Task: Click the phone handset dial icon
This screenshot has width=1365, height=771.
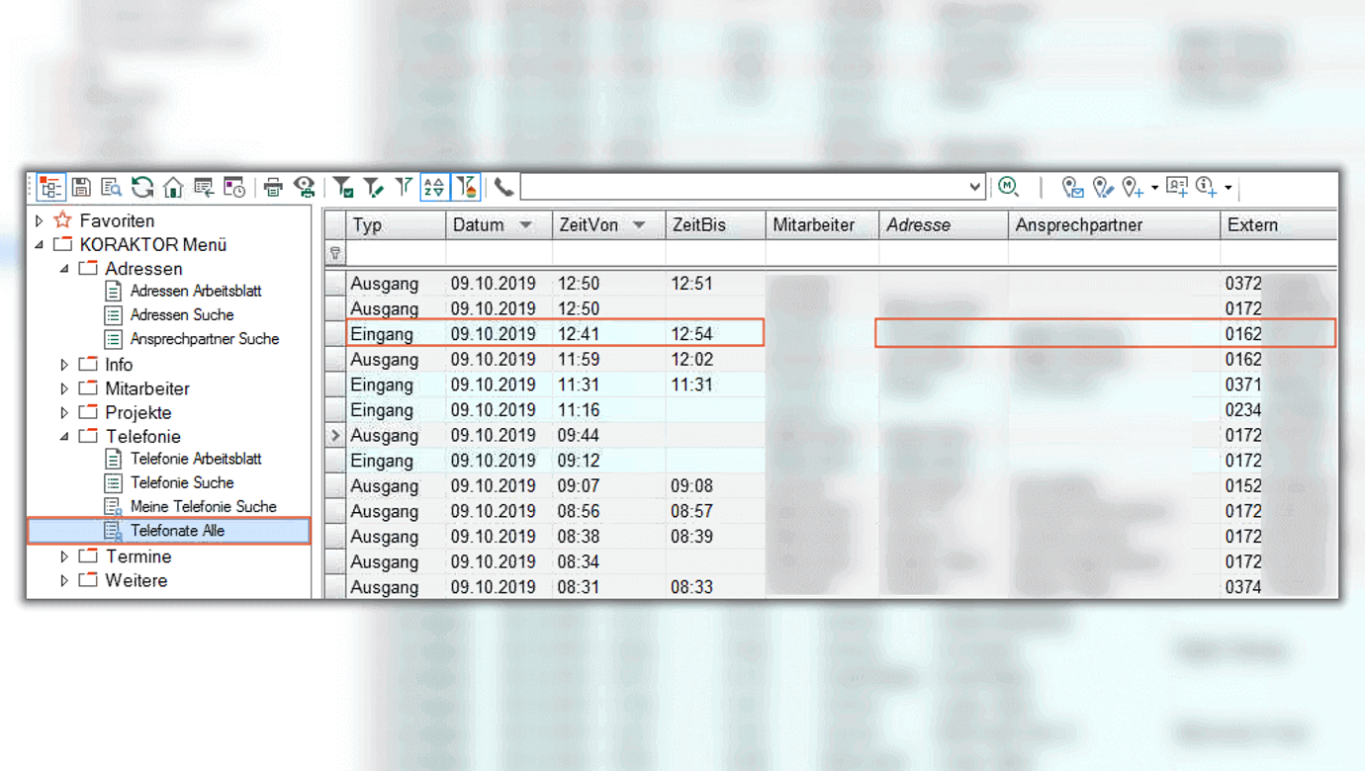Action: coord(504,187)
